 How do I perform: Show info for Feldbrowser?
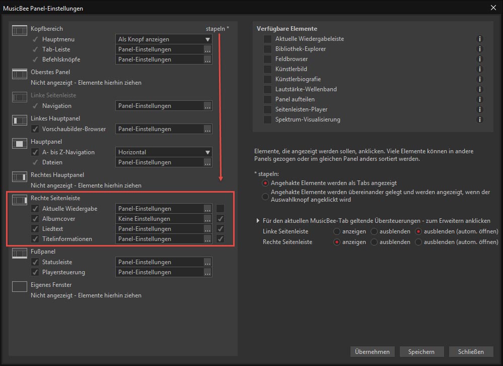479,59
